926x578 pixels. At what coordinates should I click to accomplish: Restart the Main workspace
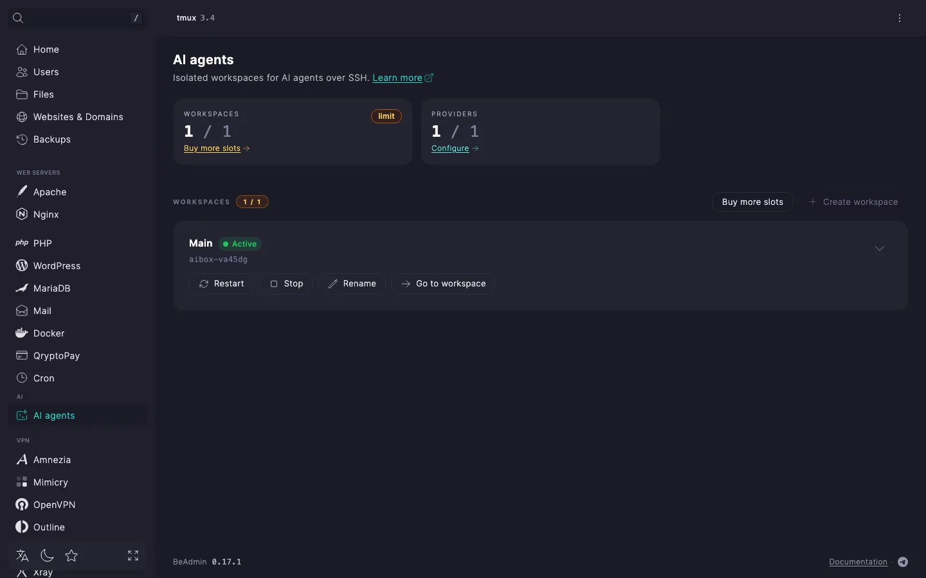point(221,284)
